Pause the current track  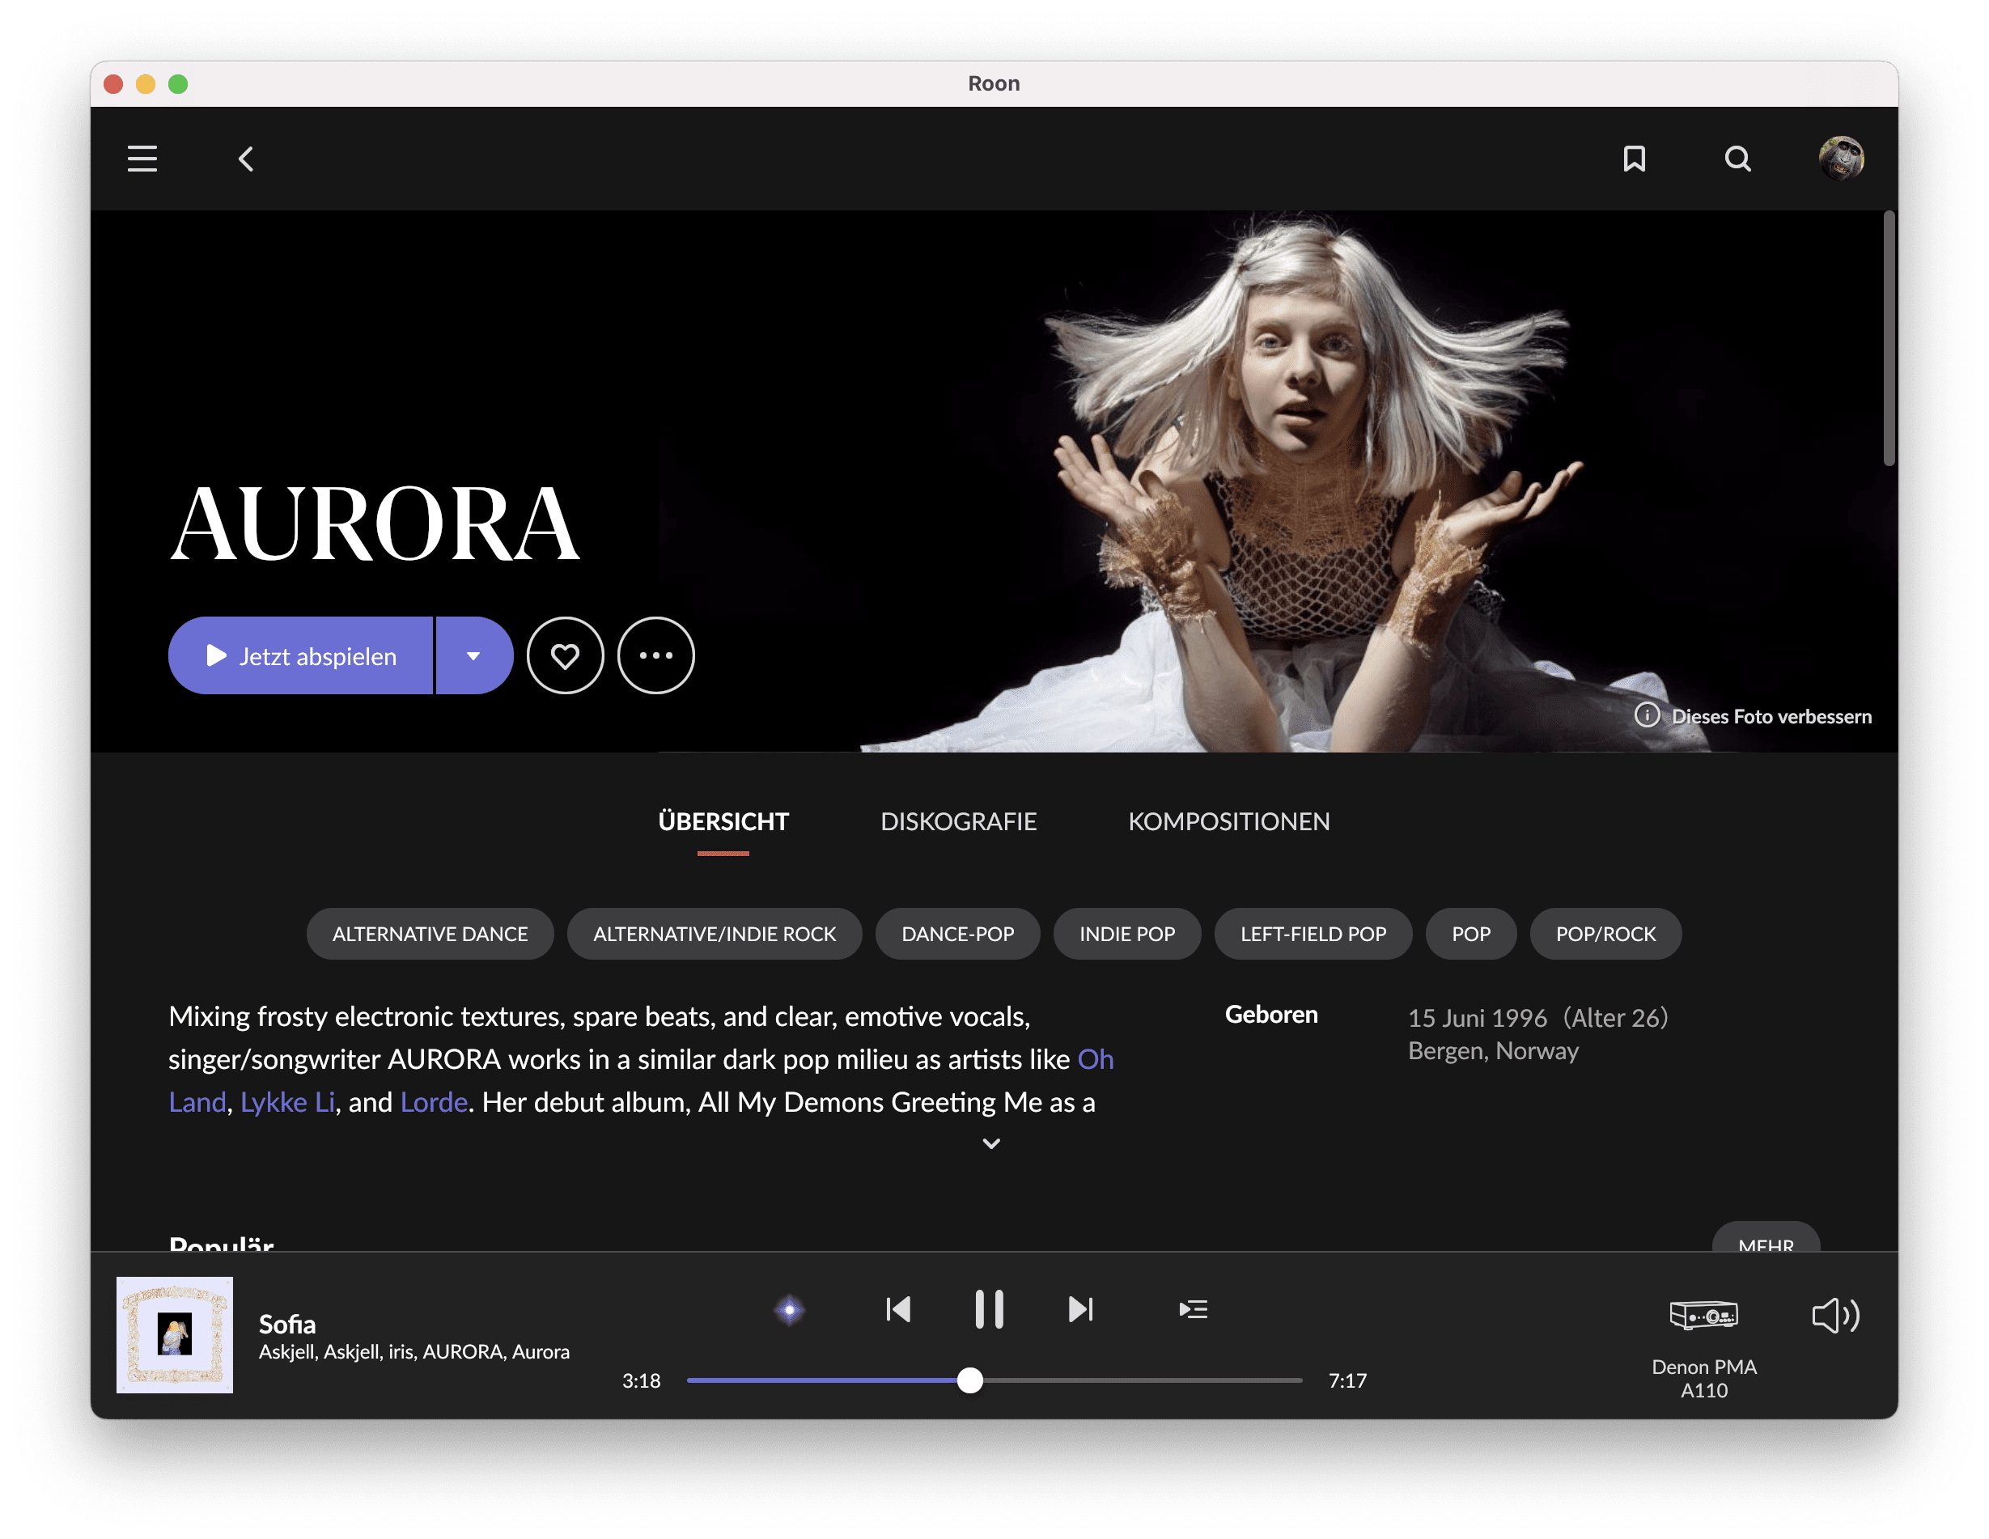[x=989, y=1309]
